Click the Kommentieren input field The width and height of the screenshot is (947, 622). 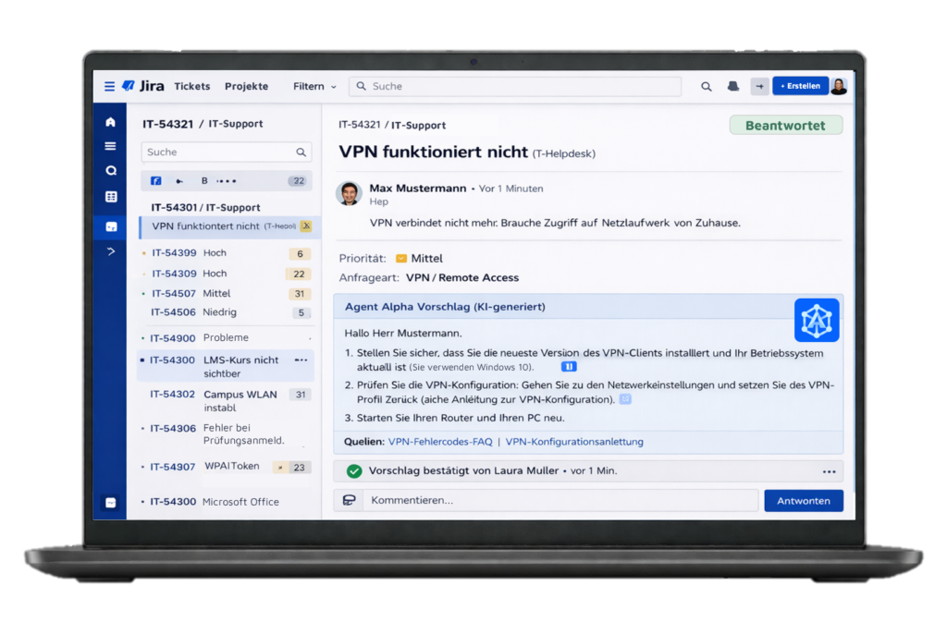coord(560,500)
